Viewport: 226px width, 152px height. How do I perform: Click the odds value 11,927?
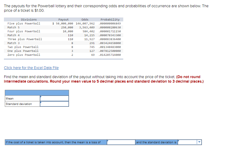point(89,39)
